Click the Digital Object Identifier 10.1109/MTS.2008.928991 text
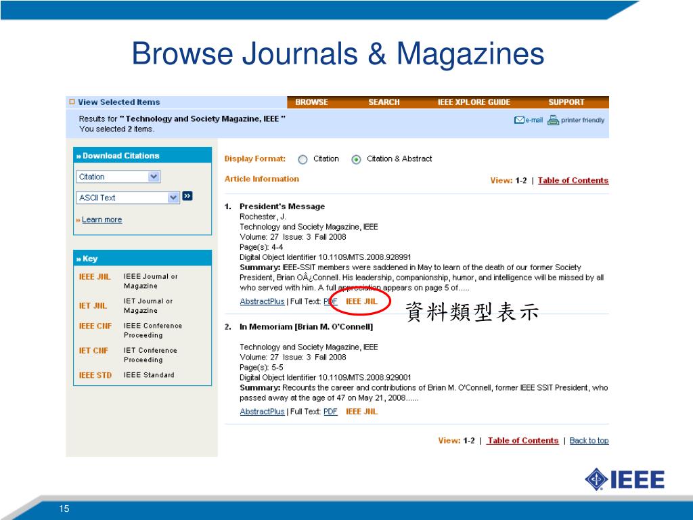693x520 pixels. (x=326, y=257)
